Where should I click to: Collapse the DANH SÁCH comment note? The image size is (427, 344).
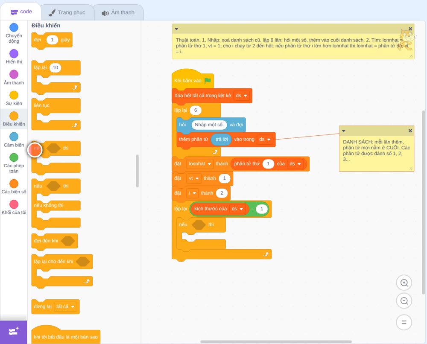344,131
